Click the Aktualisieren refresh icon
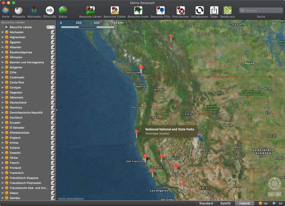The image size is (285, 206). [x=199, y=11]
